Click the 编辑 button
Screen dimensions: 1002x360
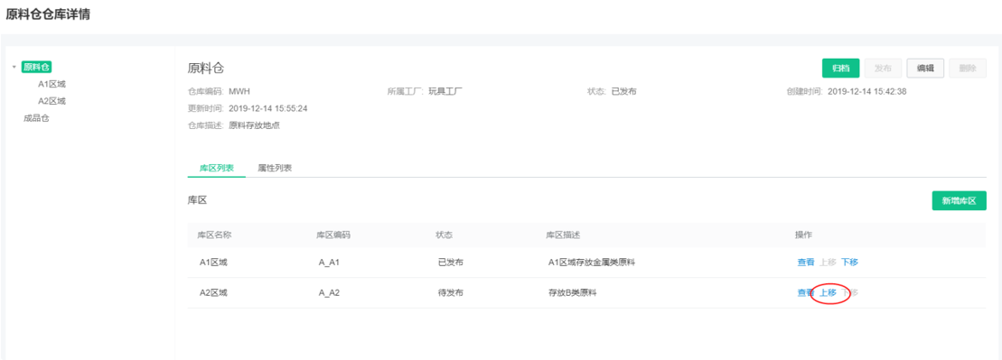(925, 69)
